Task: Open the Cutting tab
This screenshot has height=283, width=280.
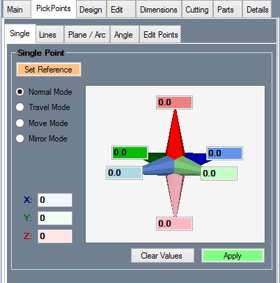Action: pos(197,10)
